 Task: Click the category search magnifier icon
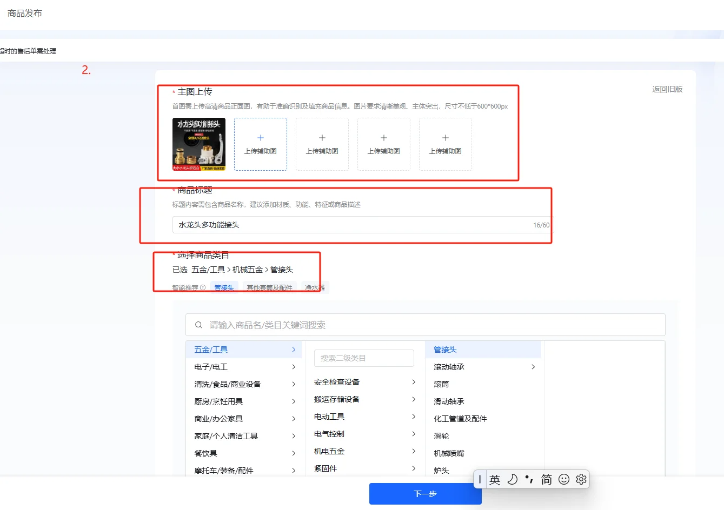coord(198,325)
